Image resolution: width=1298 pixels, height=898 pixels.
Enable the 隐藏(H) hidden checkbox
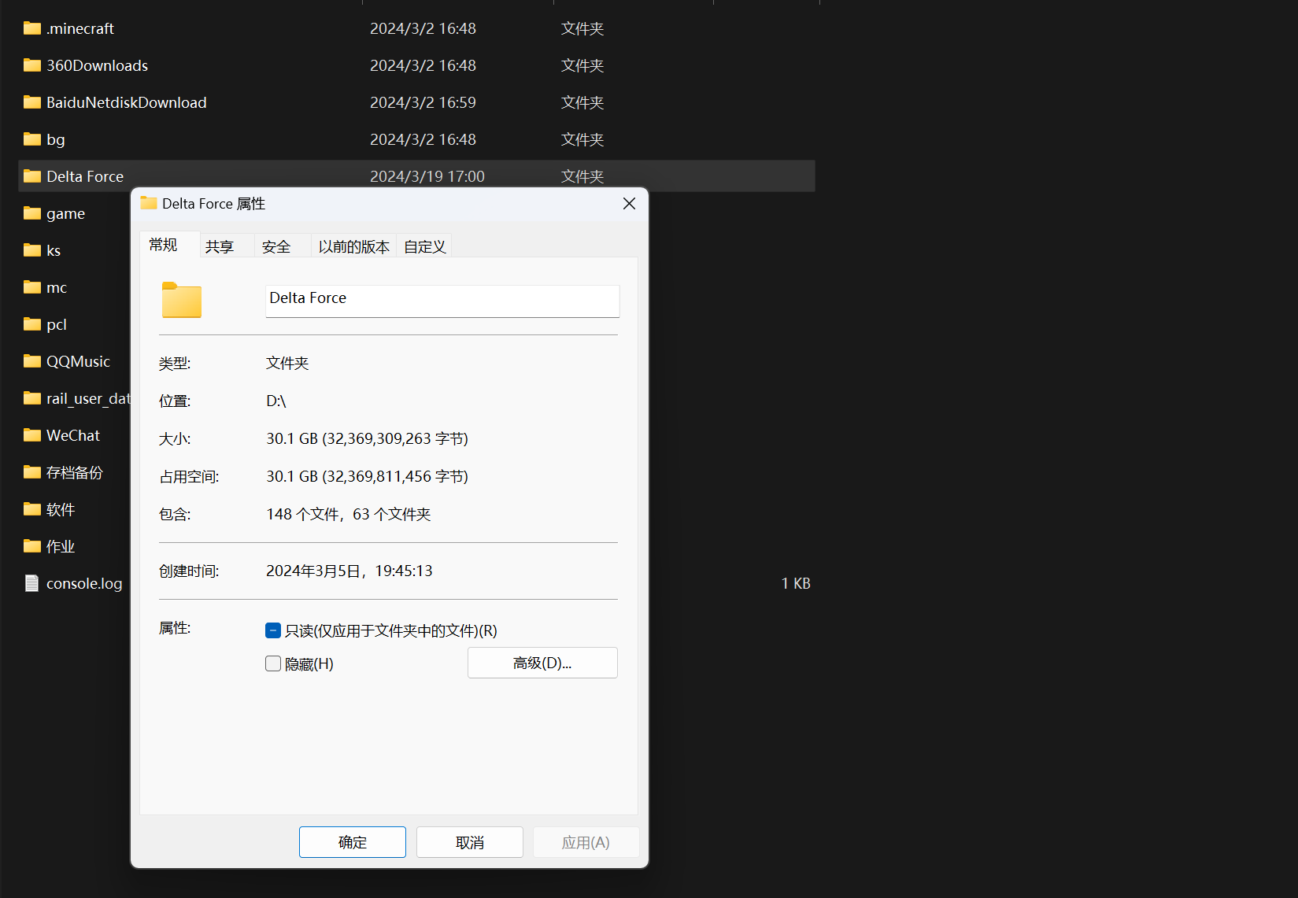[x=273, y=663]
